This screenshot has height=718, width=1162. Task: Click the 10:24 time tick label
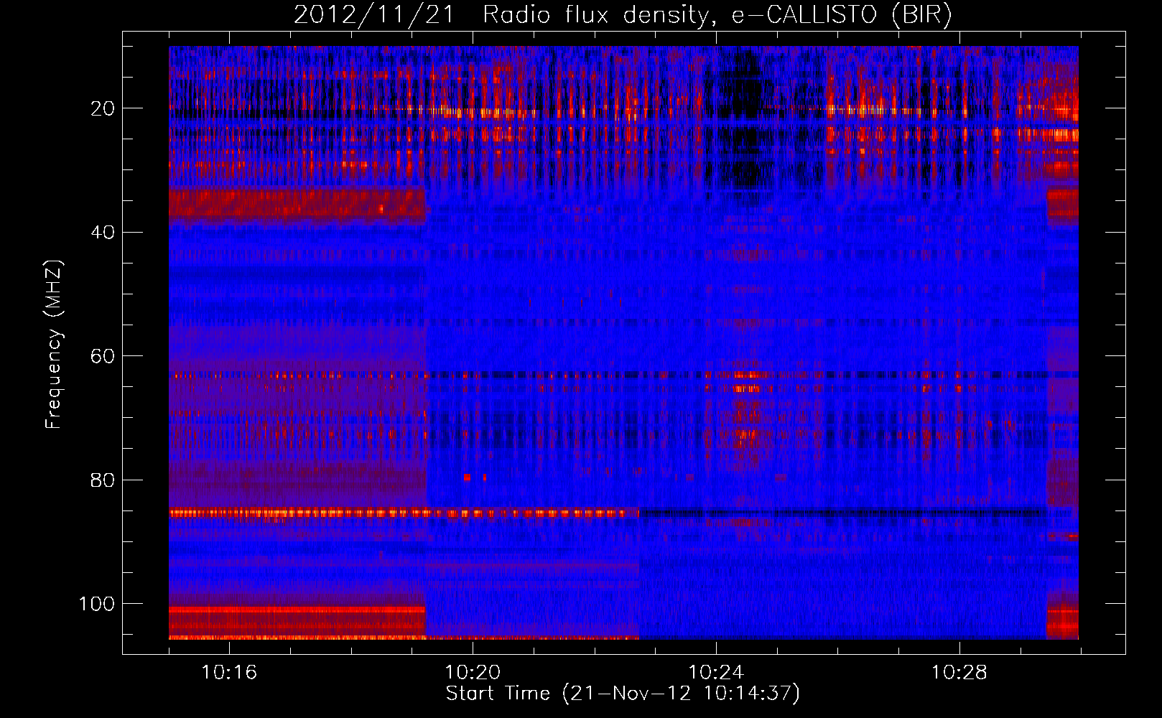pyautogui.click(x=716, y=673)
